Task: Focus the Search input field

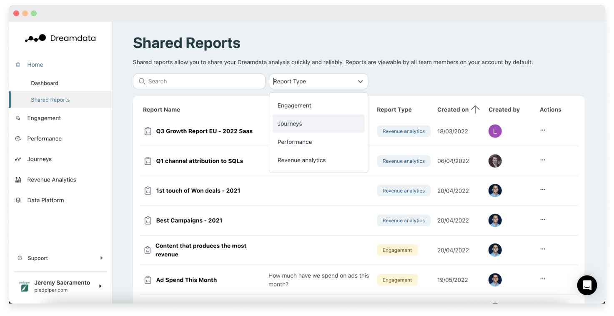Action: coord(199,81)
